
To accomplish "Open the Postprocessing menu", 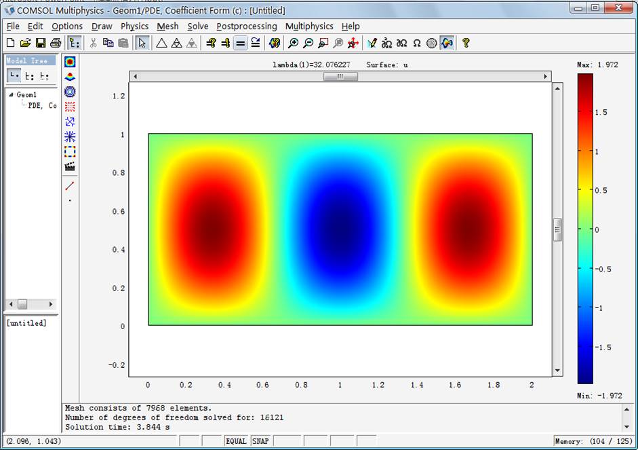I will click(x=246, y=26).
